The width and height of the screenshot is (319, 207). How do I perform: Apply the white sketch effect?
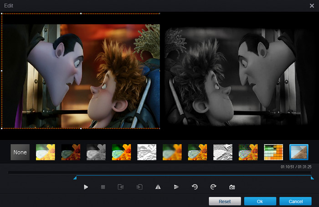coord(147,152)
